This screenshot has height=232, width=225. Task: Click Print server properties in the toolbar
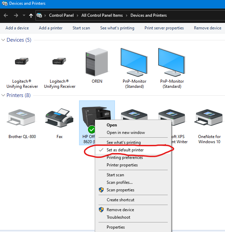(x=164, y=28)
